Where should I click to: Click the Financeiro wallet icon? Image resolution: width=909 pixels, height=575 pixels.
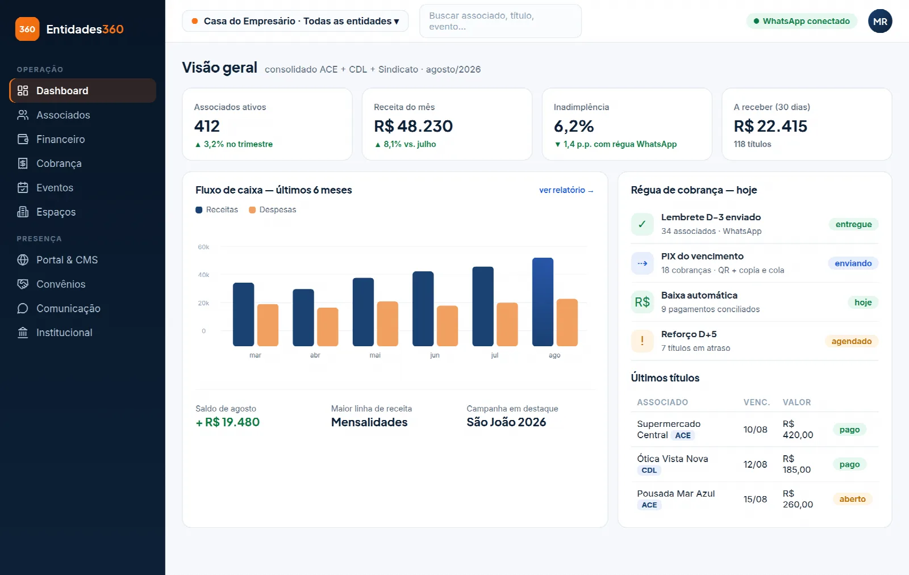pos(23,139)
